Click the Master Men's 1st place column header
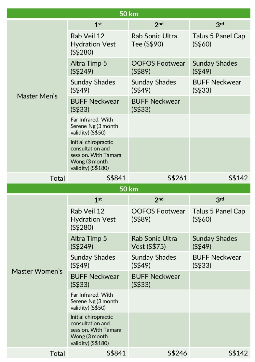This screenshot has height=362, width=255. pos(98,25)
